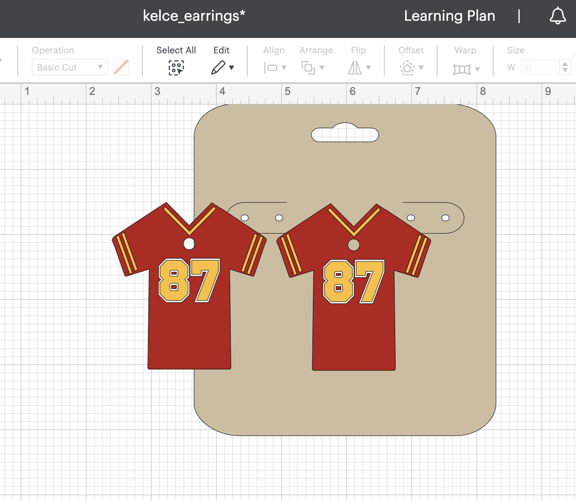The width and height of the screenshot is (576, 501).
Task: Click the Offset tool icon
Action: (407, 68)
